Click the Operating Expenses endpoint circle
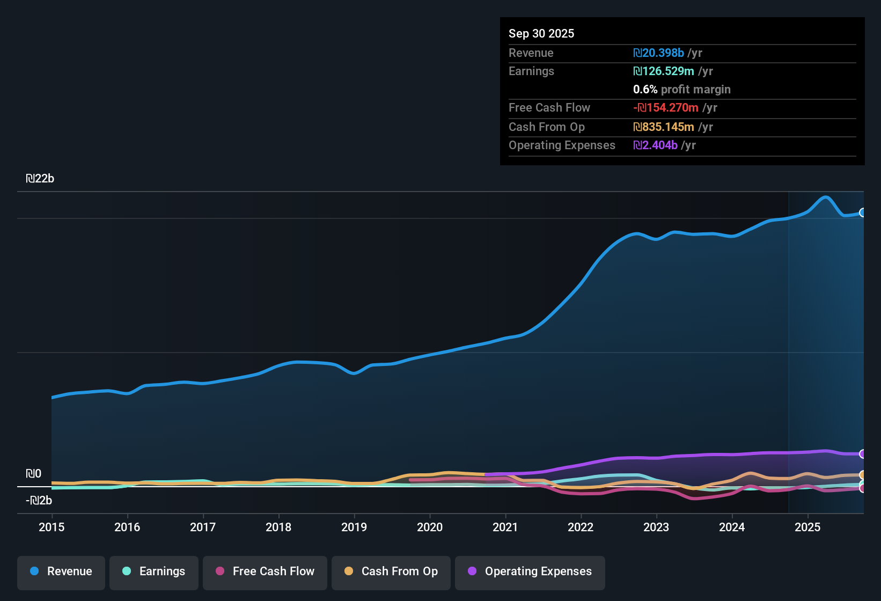Viewport: 881px width, 601px height. pos(863,453)
